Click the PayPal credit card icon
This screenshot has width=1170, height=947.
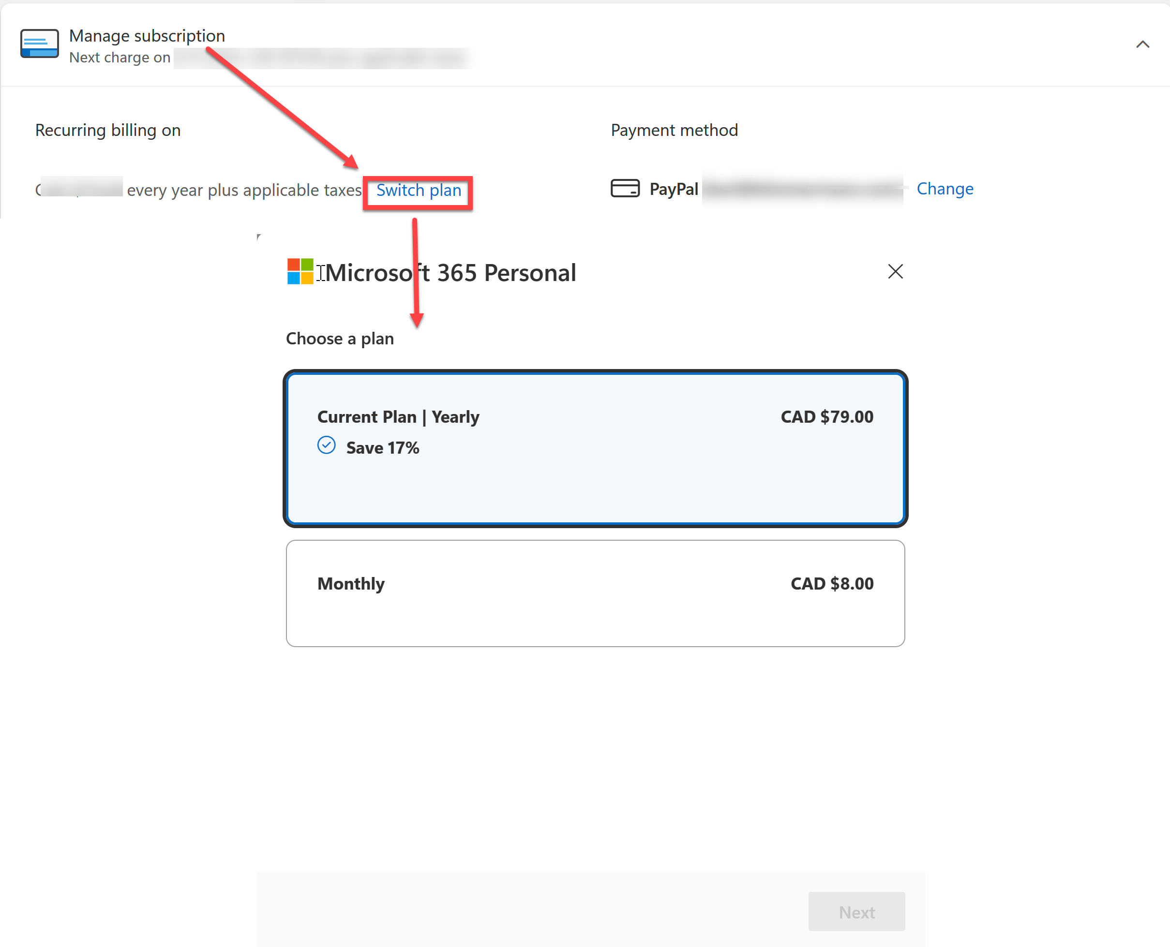(624, 188)
